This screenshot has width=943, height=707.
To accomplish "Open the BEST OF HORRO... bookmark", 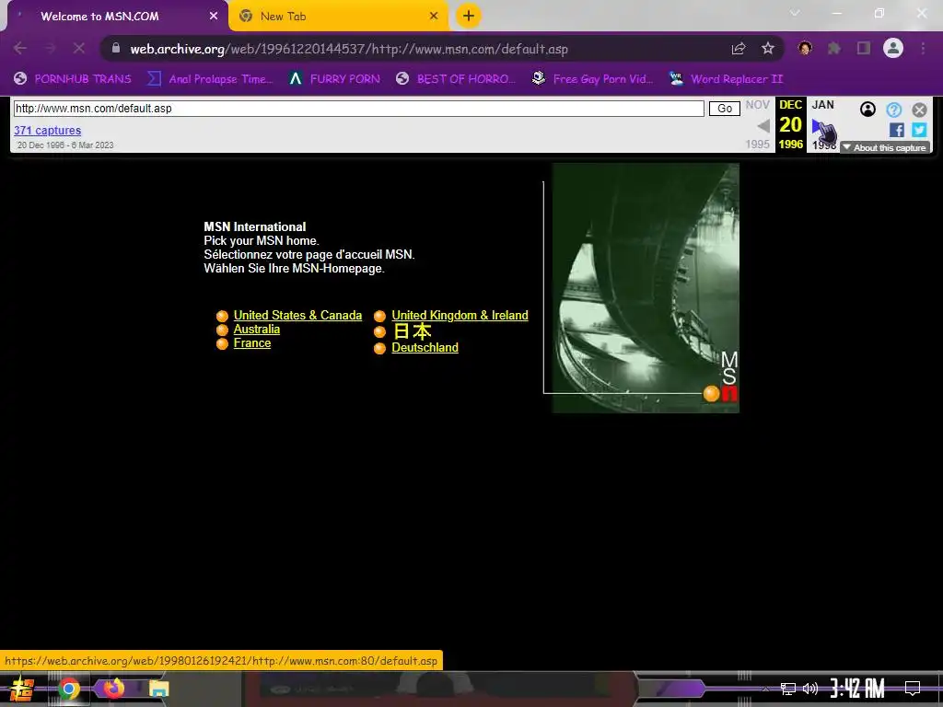I will point(456,79).
